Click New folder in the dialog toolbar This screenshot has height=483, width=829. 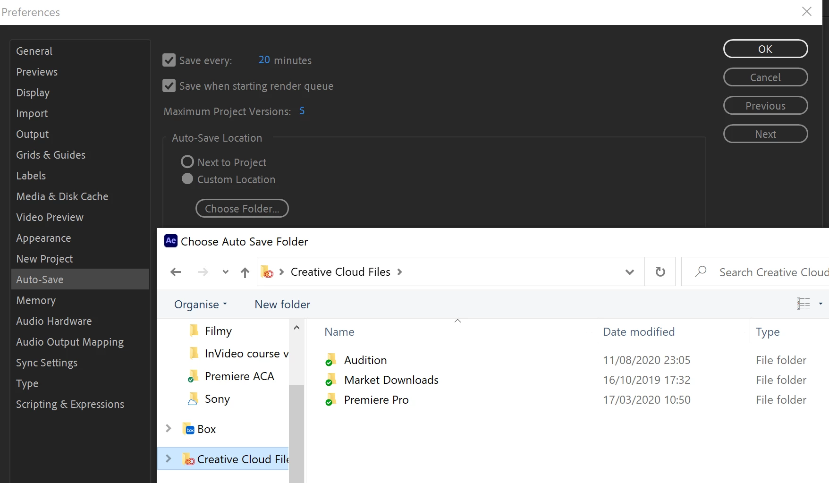tap(282, 305)
